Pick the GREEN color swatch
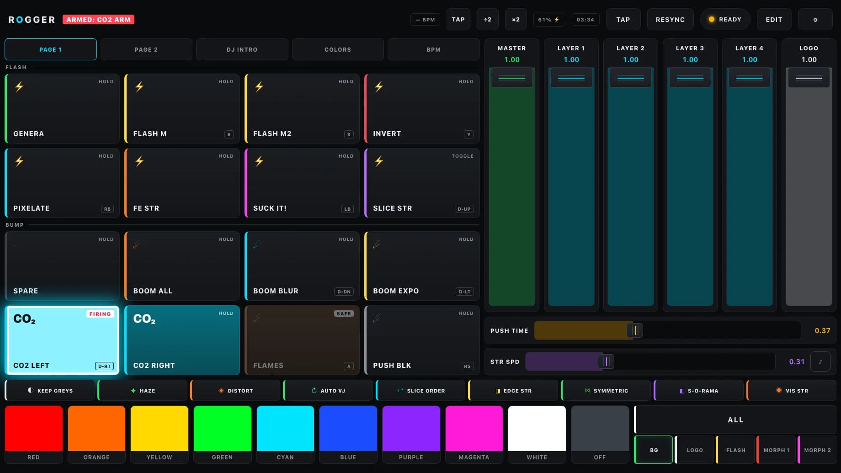Viewport: 841px width, 473px height. [223, 434]
